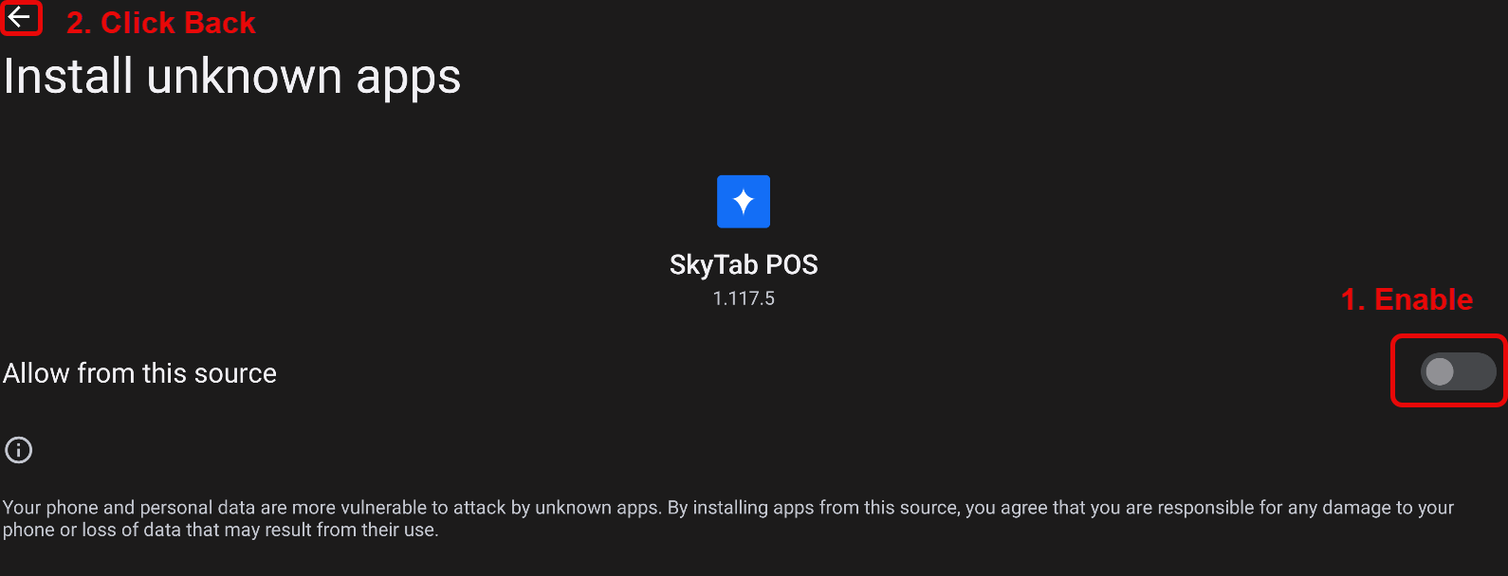
Task: Click the word 'Install' in the heading
Action: (68, 77)
